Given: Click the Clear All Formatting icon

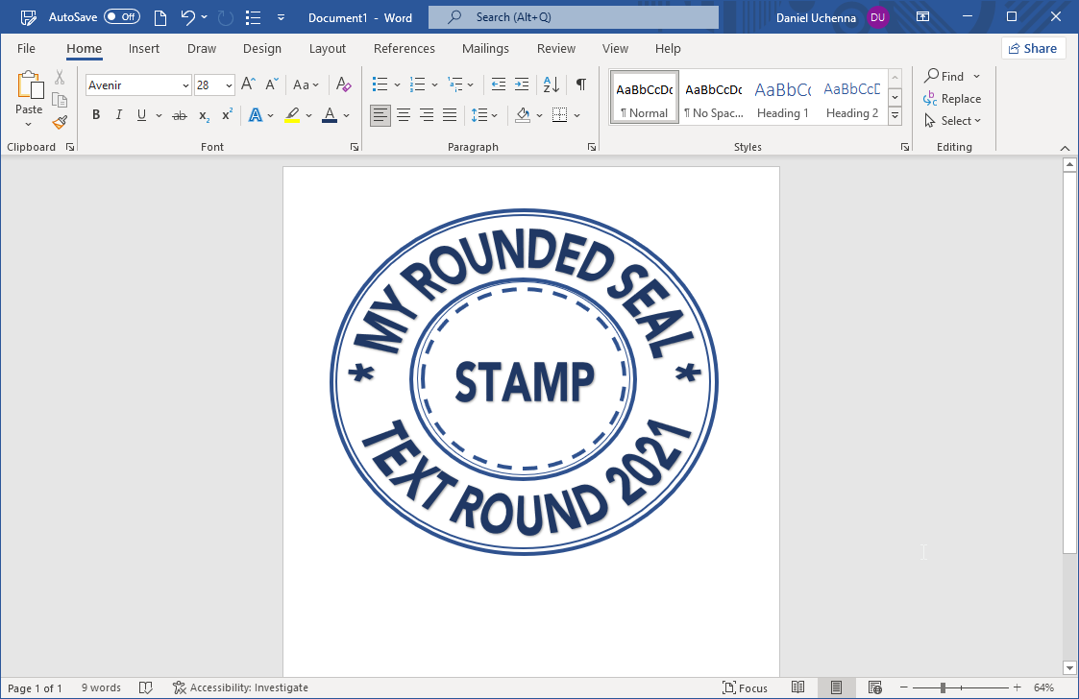Looking at the screenshot, I should pyautogui.click(x=342, y=84).
